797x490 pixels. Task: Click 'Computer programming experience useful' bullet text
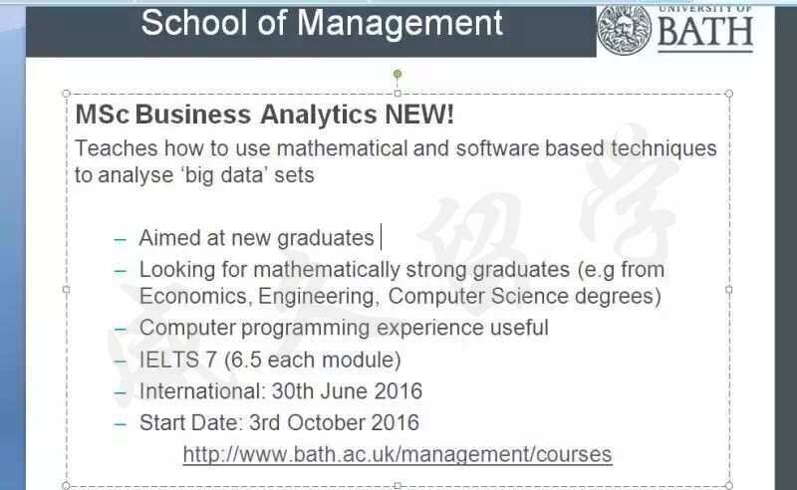pos(344,328)
